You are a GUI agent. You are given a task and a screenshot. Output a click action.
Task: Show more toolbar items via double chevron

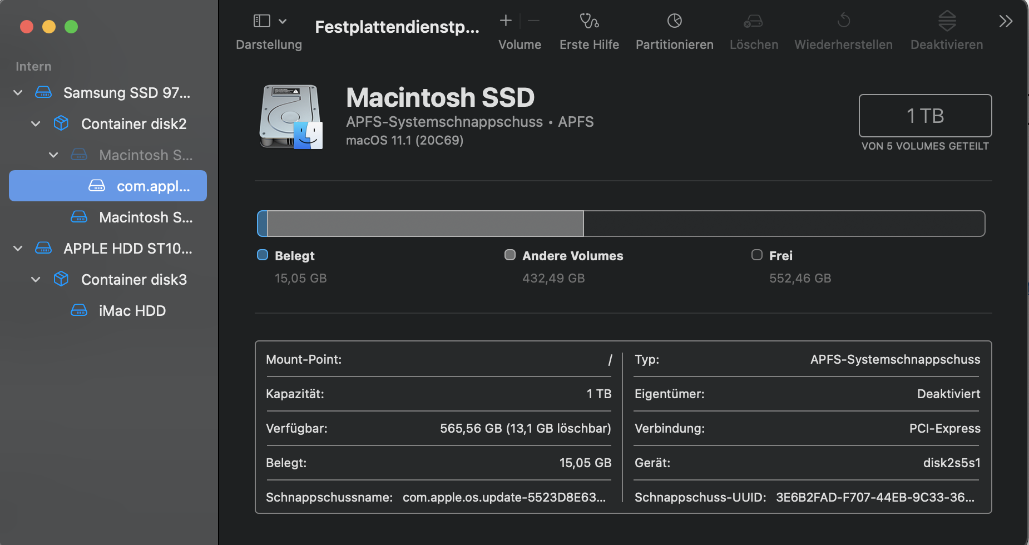[1006, 21]
